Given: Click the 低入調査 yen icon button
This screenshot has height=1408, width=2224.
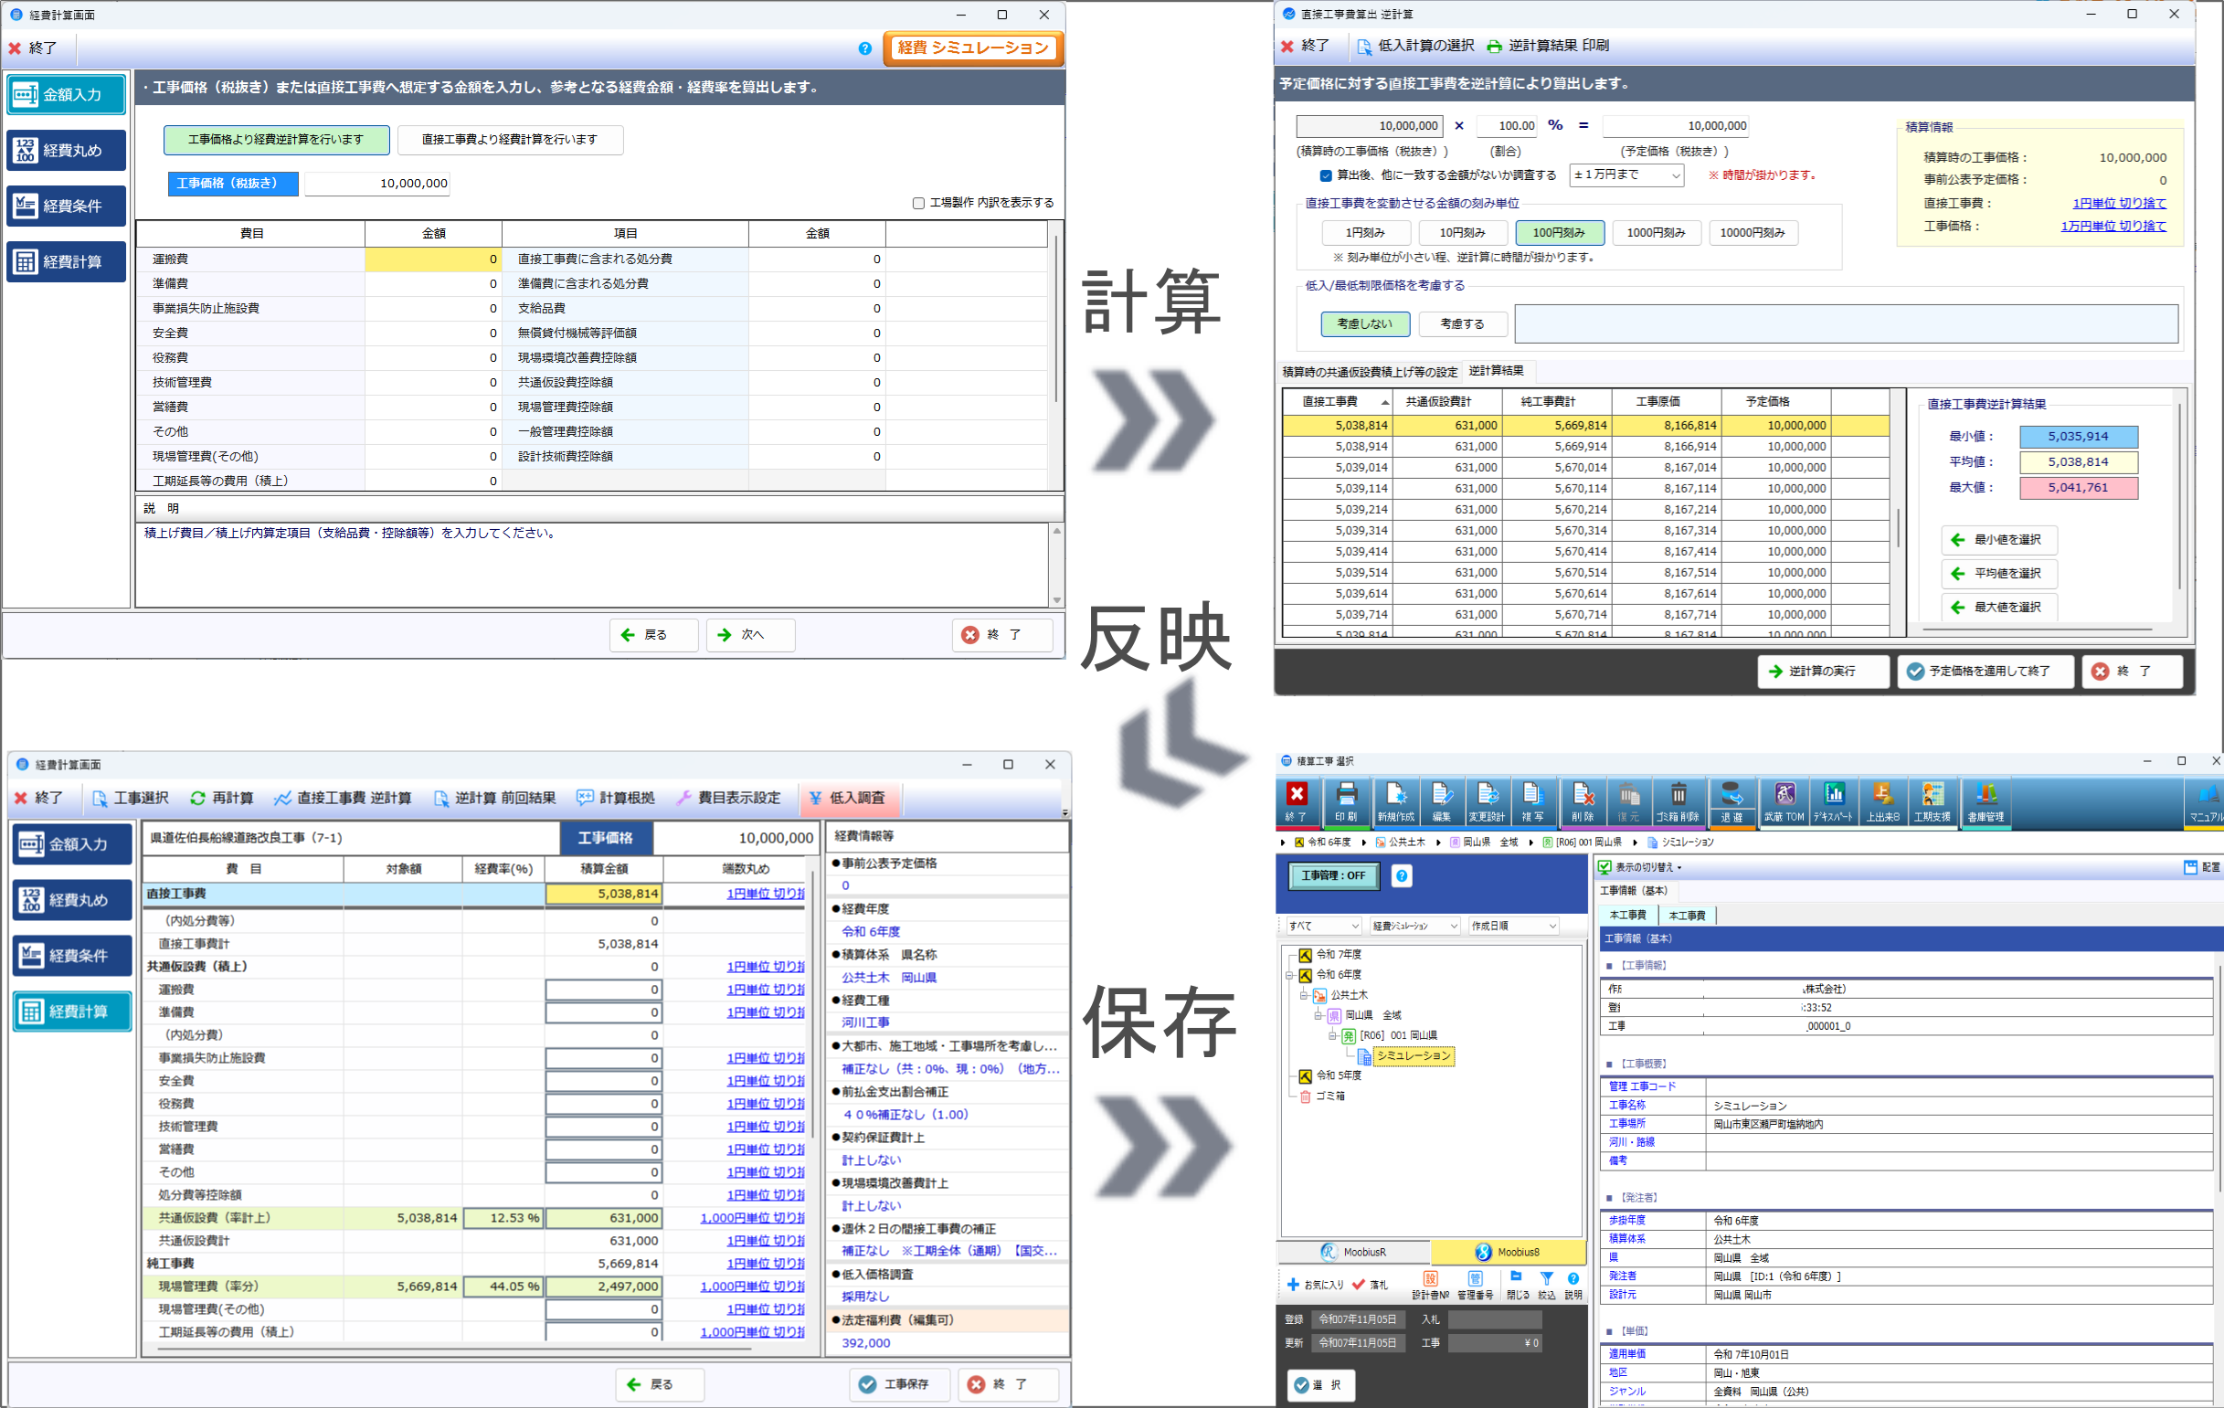Looking at the screenshot, I should (849, 798).
